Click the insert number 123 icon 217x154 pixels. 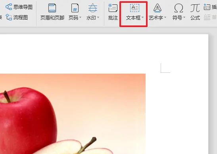pos(207,7)
